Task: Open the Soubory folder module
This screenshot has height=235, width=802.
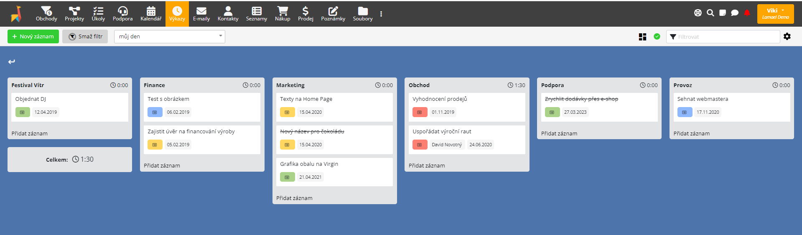Action: [363, 14]
